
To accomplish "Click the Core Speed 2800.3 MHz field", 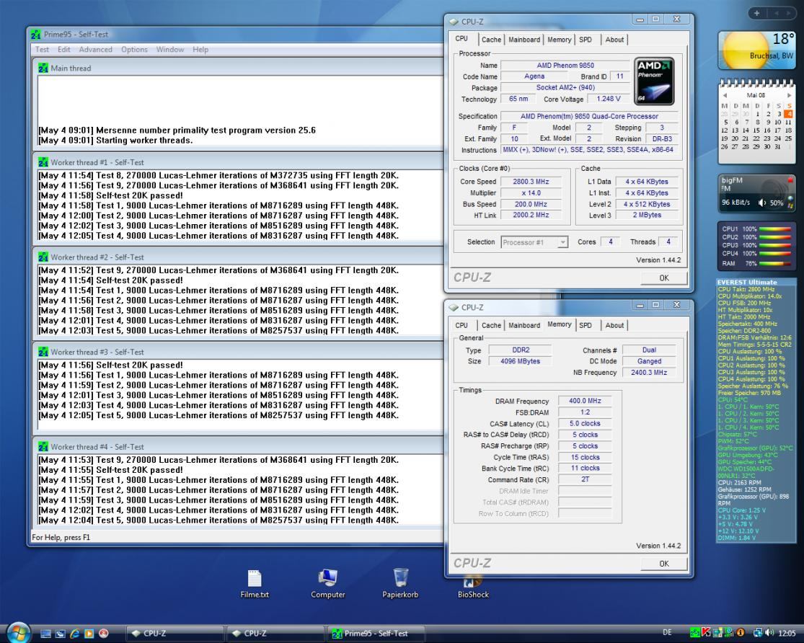I will pyautogui.click(x=531, y=182).
